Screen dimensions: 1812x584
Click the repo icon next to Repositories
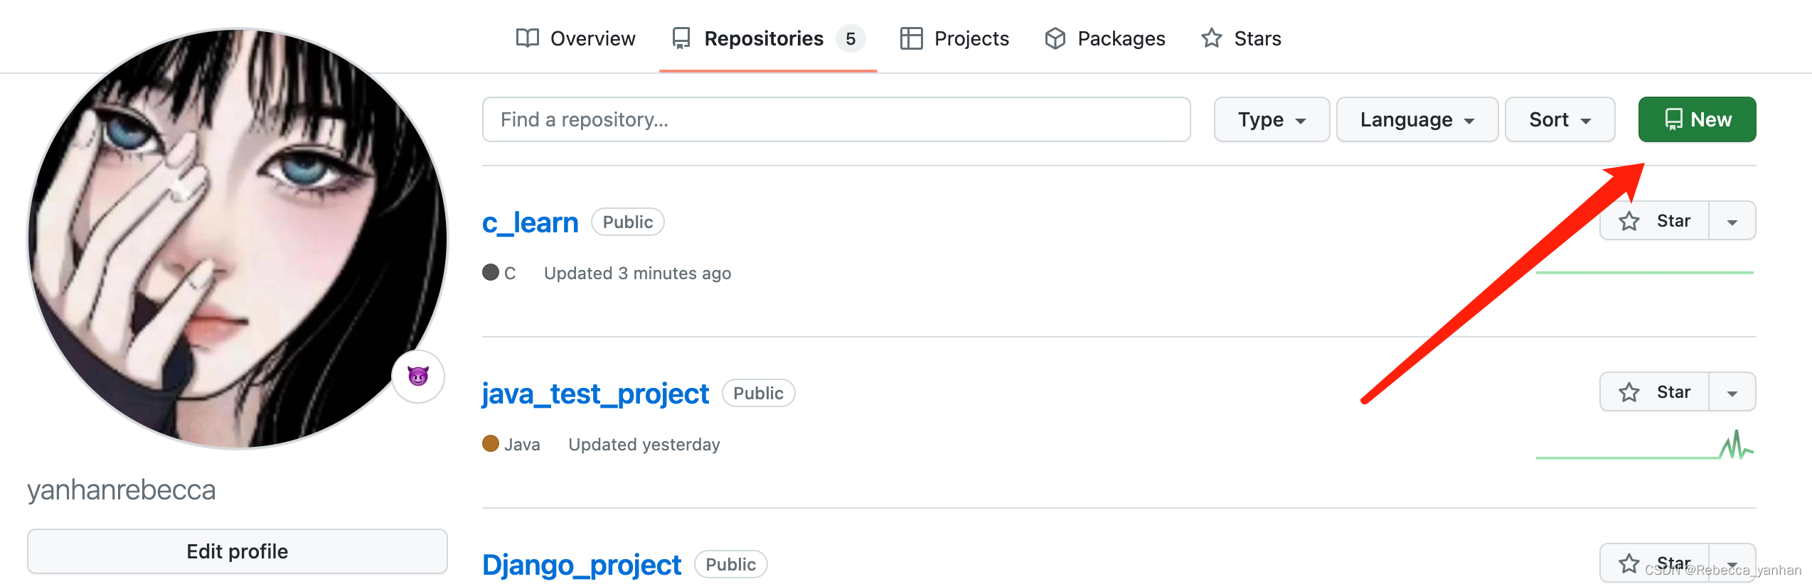(x=681, y=38)
